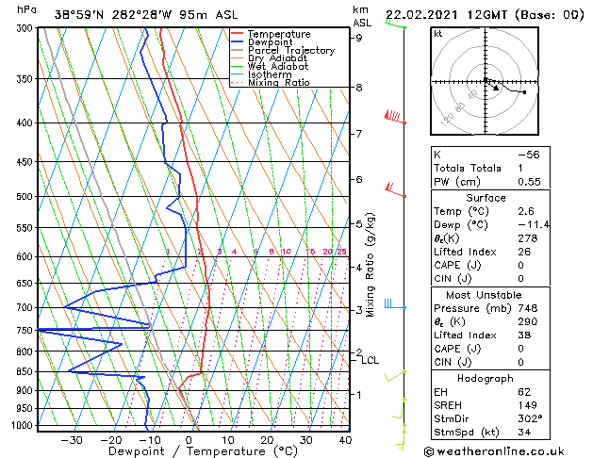Click the red Temperature legend line
593x458 pixels.
point(238,34)
